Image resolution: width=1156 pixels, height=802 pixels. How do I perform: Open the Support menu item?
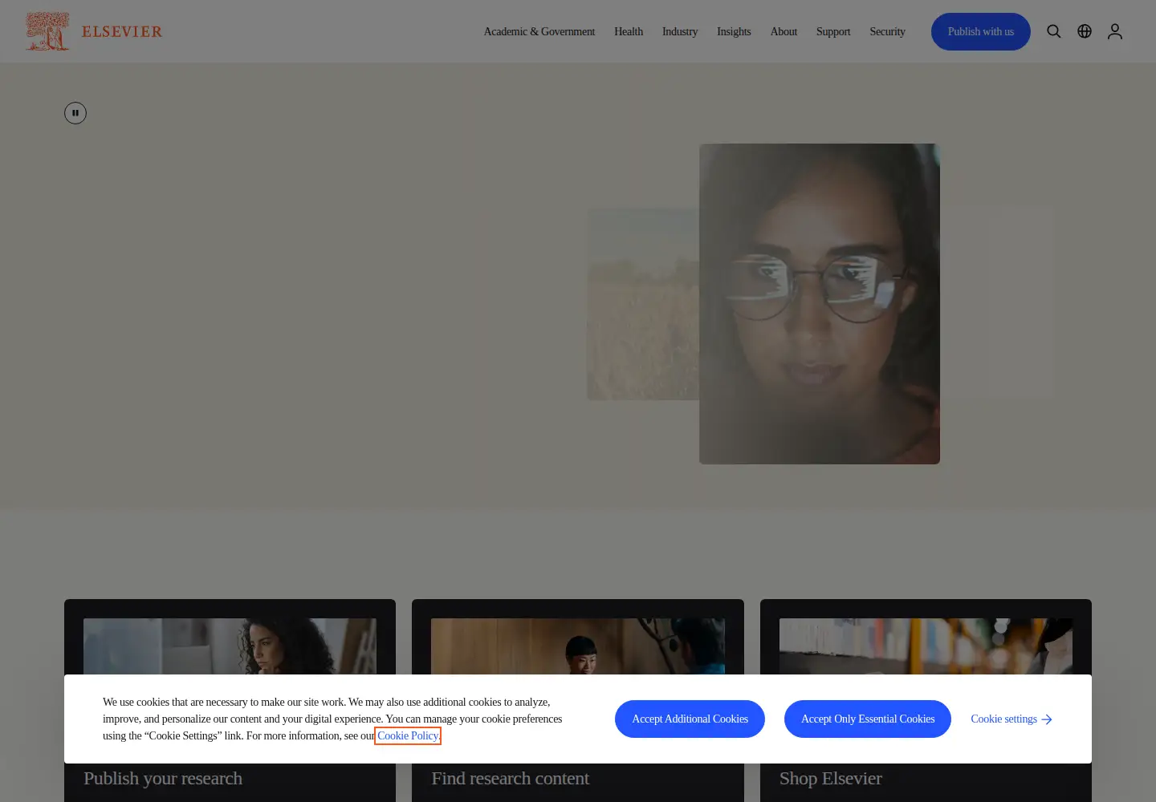point(833,31)
